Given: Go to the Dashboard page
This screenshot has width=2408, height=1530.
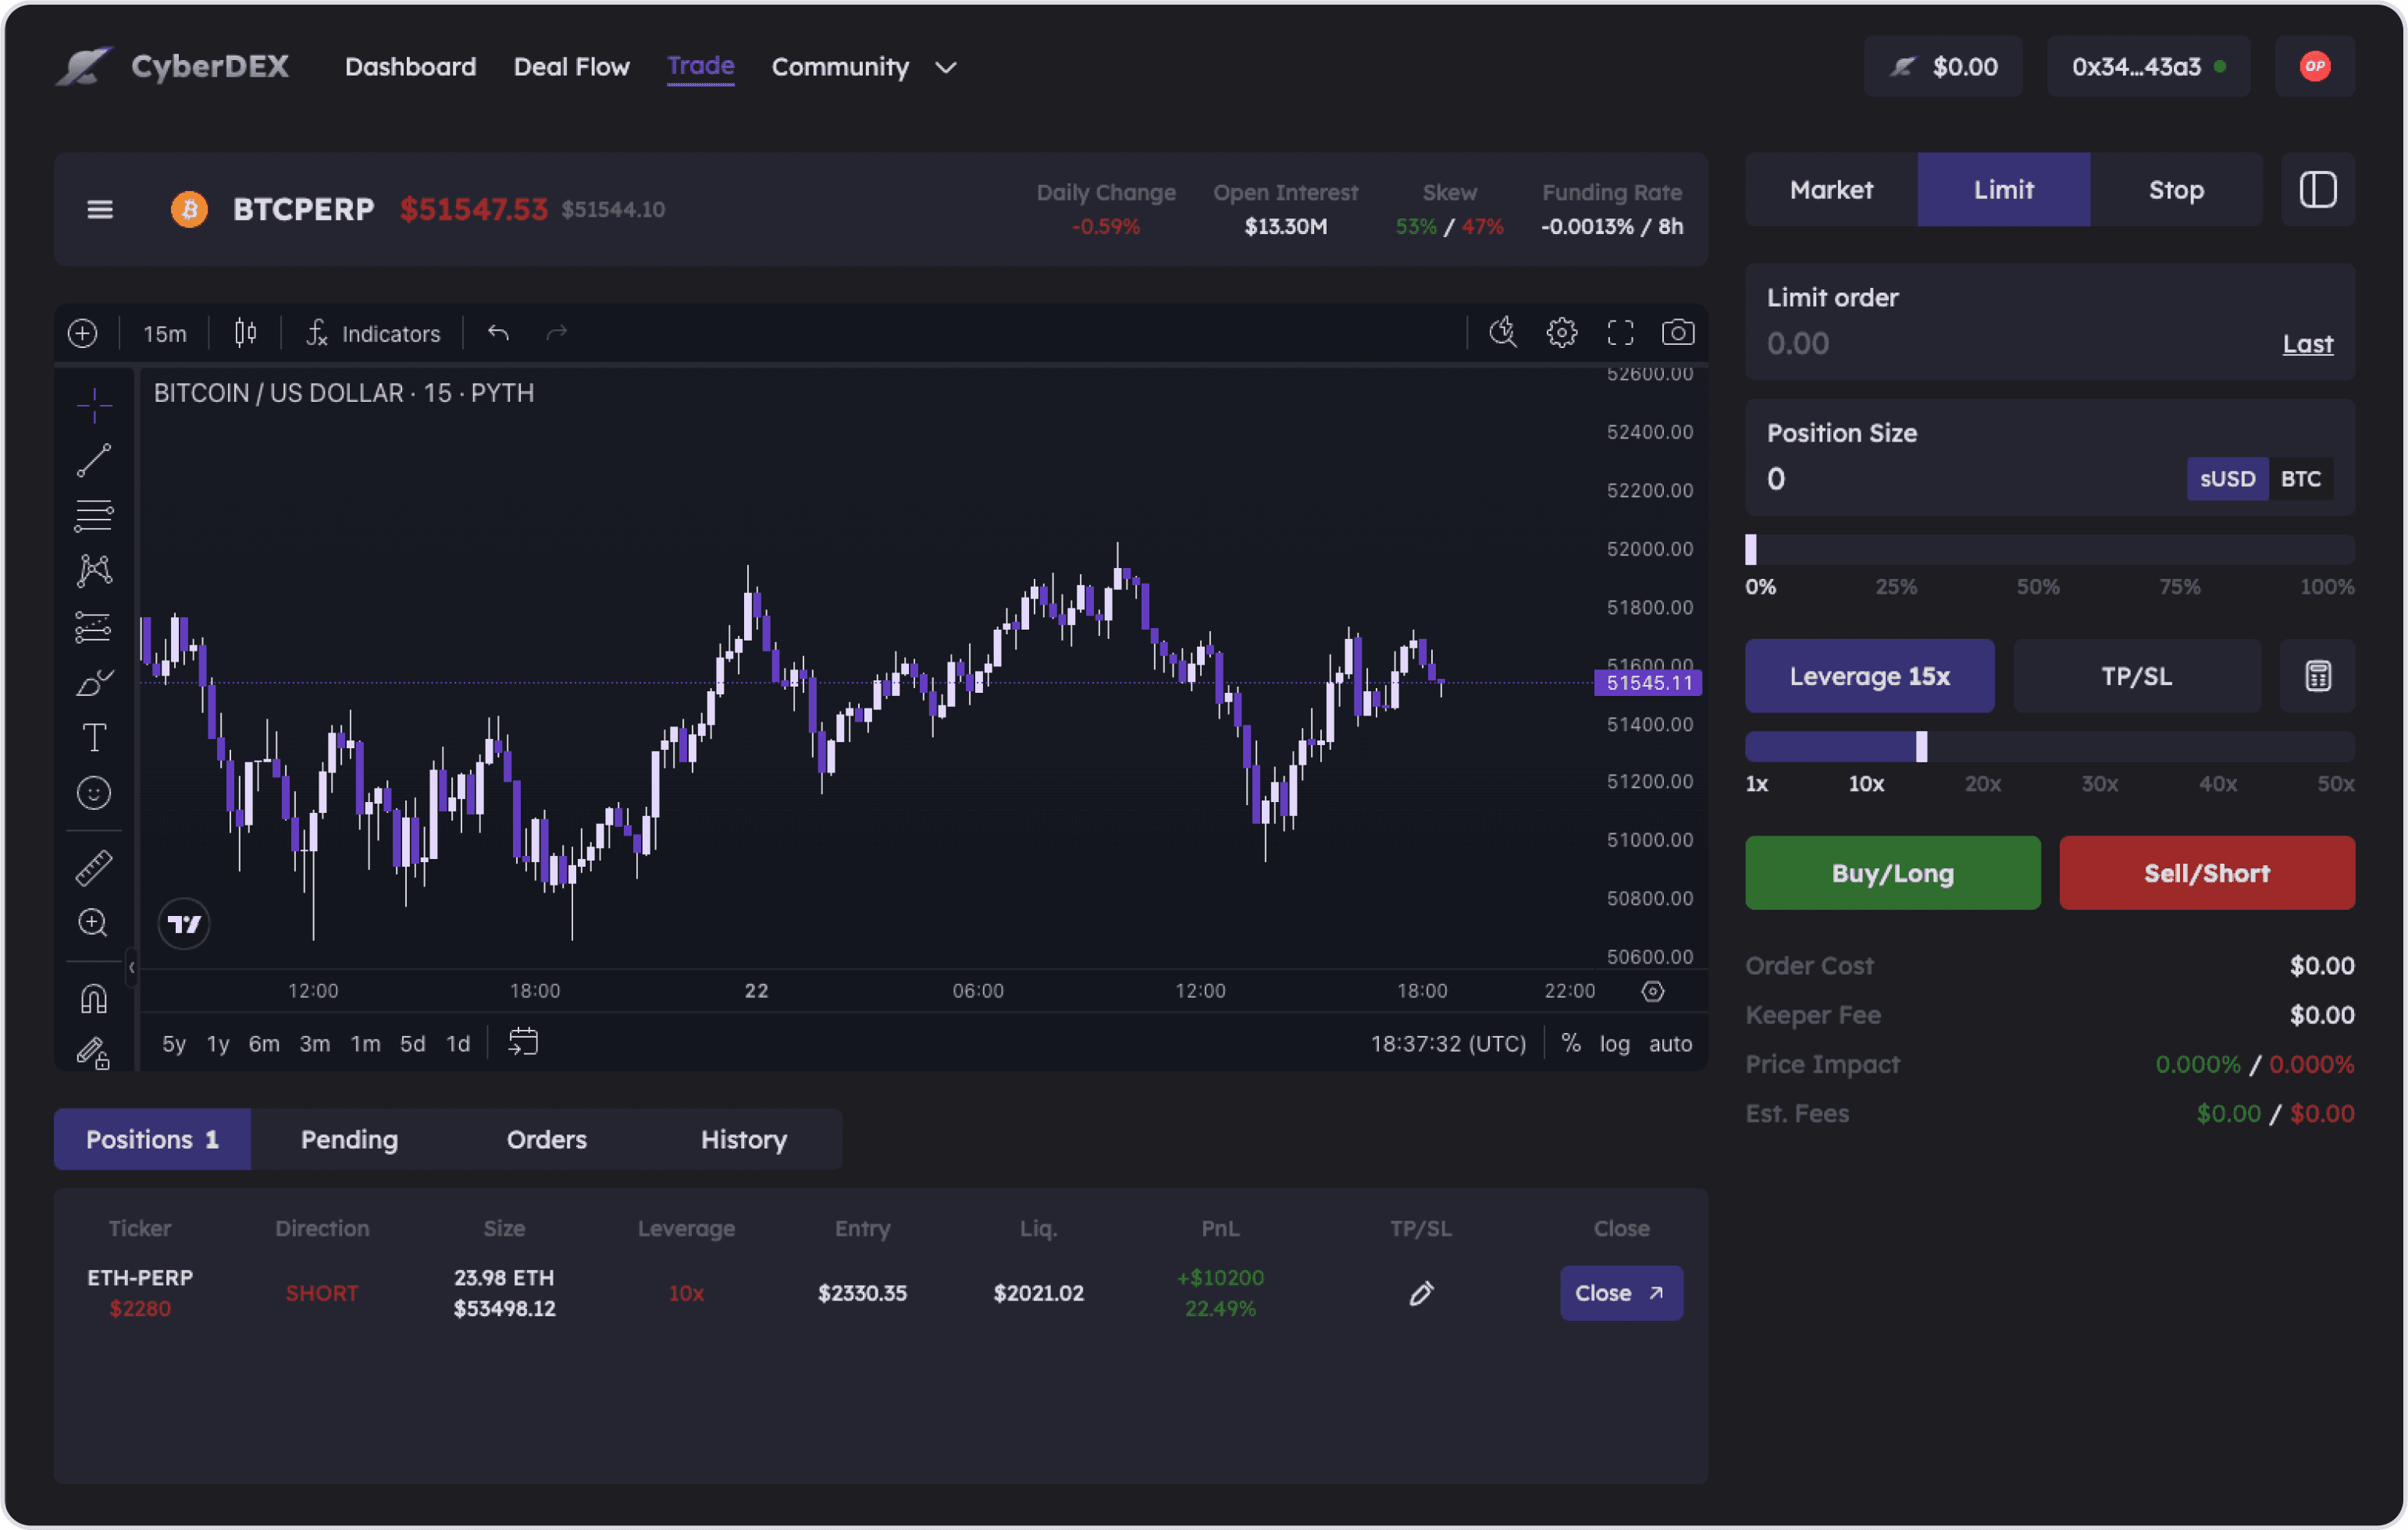Looking at the screenshot, I should tap(410, 67).
